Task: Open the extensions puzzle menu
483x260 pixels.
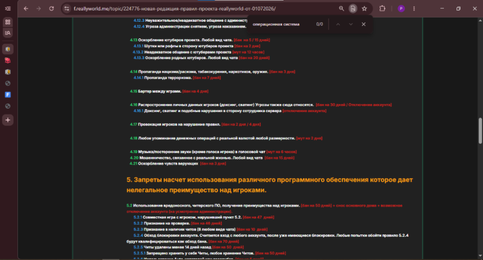Action: point(382,9)
